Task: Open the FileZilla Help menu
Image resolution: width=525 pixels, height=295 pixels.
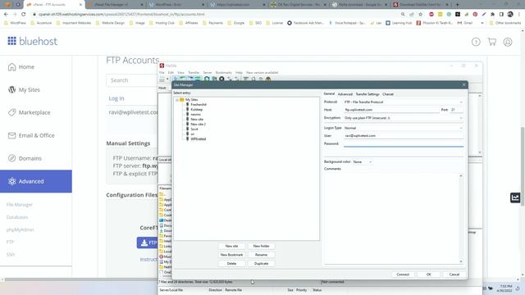Action: tap(239, 72)
